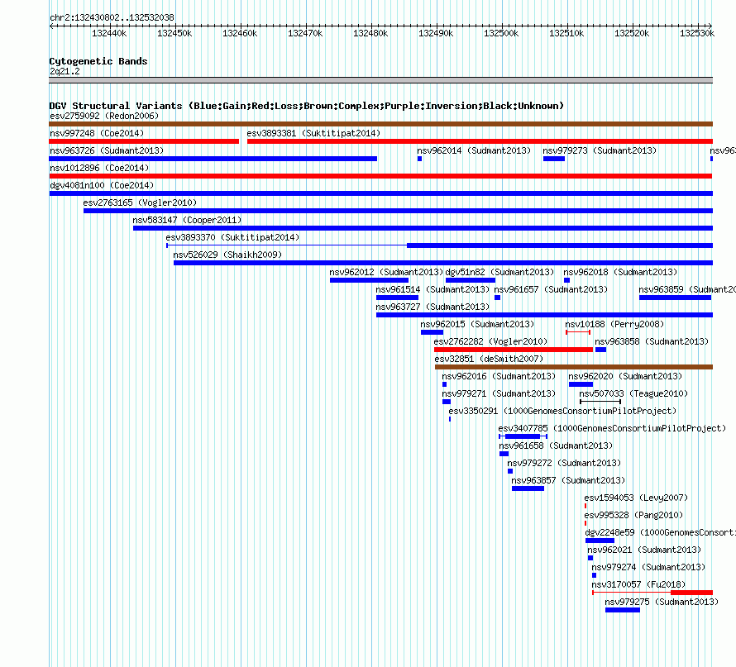
Task: Click the Cytogenetic Bands track title
Action: 98,61
